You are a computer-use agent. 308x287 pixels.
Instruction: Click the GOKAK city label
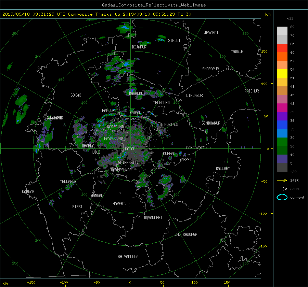[x=76, y=95]
